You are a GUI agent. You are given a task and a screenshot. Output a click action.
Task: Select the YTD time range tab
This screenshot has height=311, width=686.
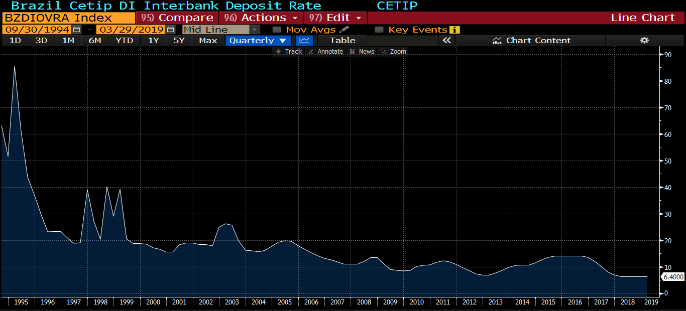[124, 41]
